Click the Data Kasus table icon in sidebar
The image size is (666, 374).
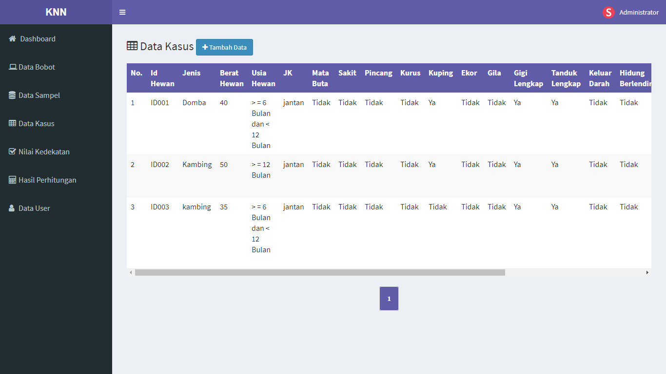tap(13, 123)
